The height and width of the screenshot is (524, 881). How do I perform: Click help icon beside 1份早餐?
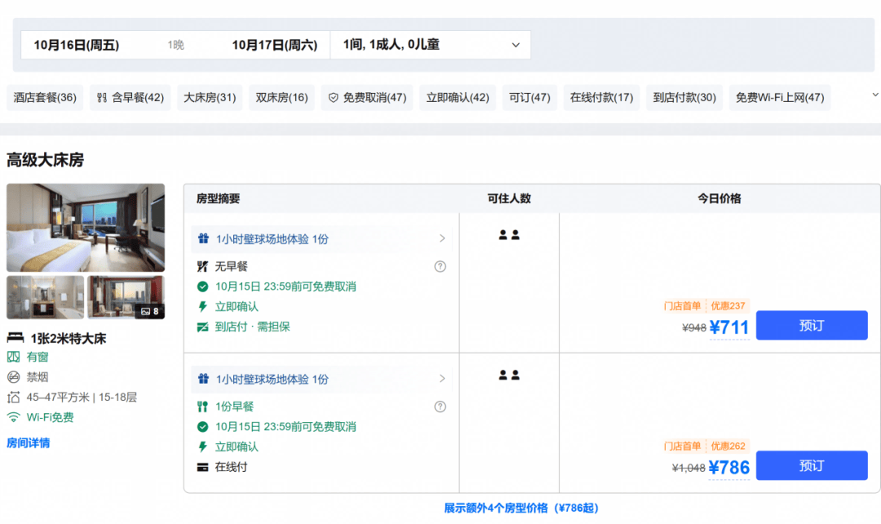(440, 406)
